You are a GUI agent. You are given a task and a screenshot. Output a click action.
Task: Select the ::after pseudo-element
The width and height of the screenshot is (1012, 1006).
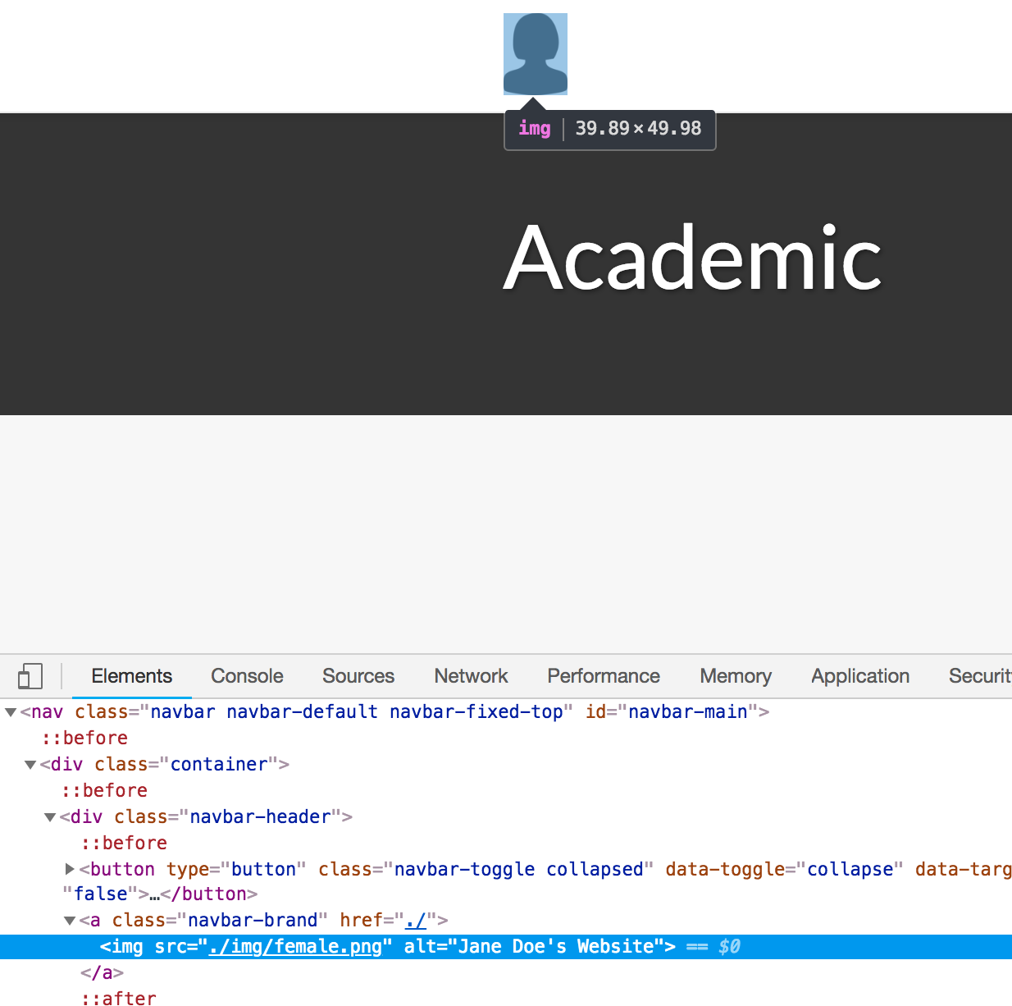tap(118, 998)
